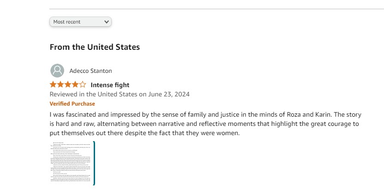Click the first filled orange star
Viewport: 384px width, 190px height.
point(53,84)
